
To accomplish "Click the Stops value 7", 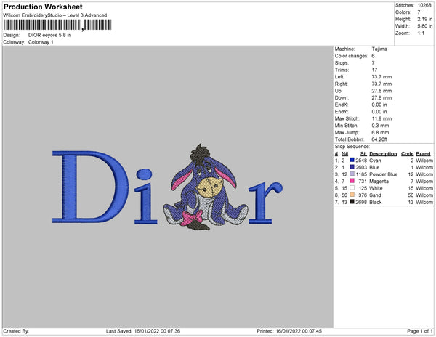I will click(374, 62).
